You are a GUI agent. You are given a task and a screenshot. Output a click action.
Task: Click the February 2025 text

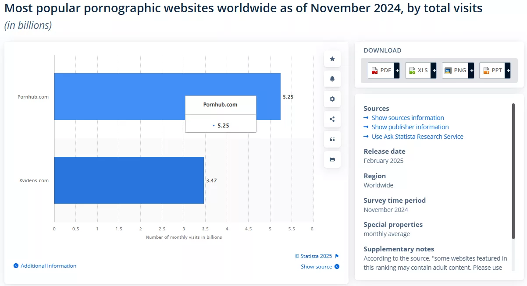click(384, 161)
